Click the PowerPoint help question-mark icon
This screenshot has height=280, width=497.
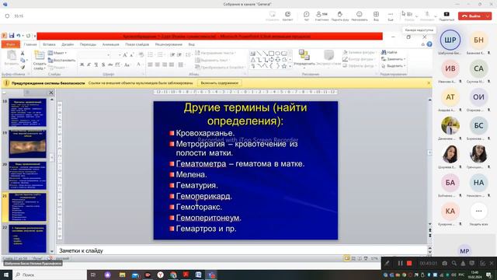click(429, 44)
